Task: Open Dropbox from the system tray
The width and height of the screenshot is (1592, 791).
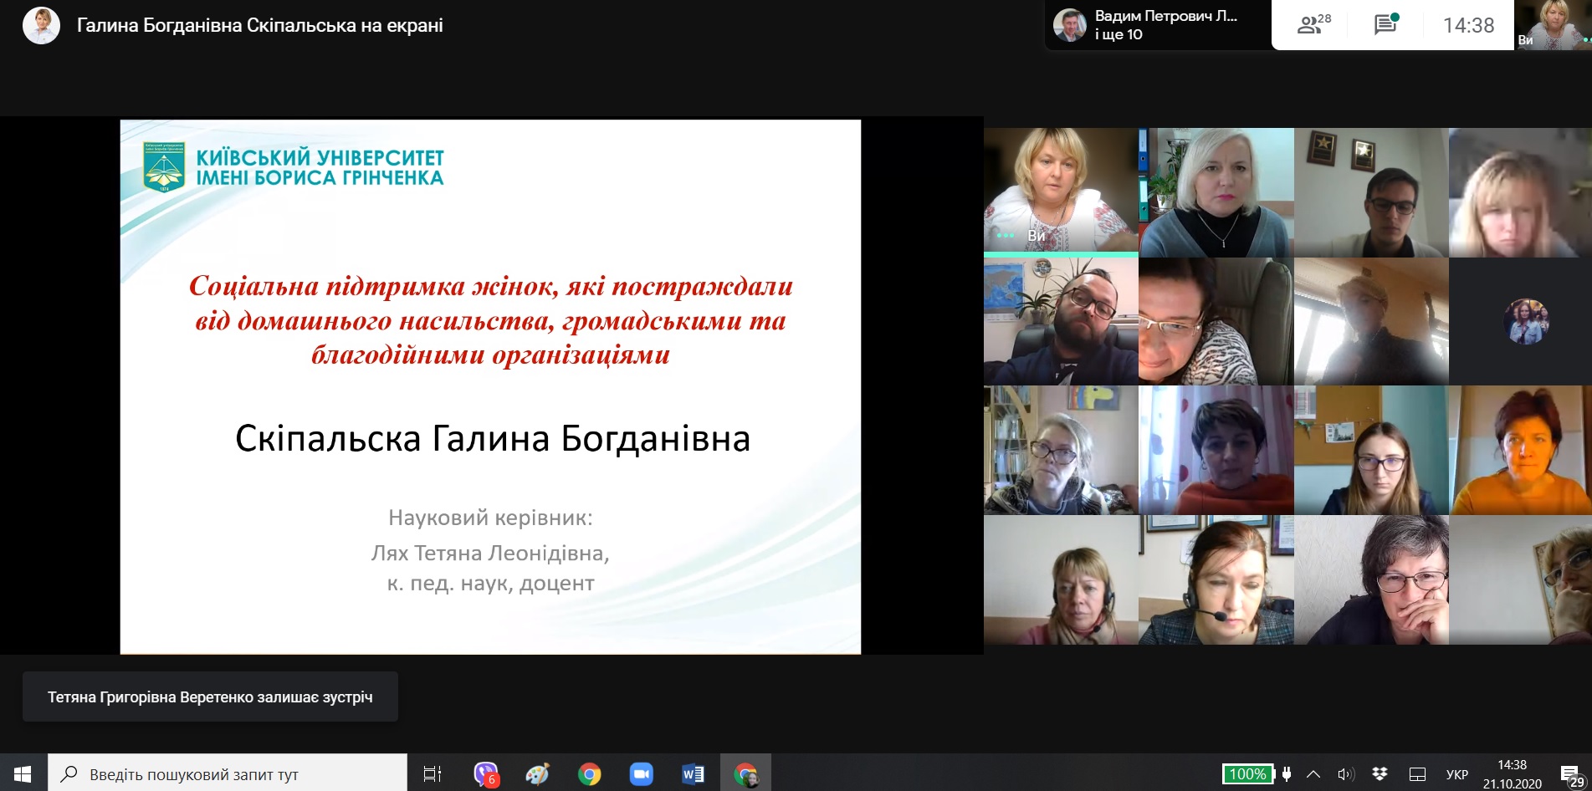Action: pyautogui.click(x=1380, y=774)
